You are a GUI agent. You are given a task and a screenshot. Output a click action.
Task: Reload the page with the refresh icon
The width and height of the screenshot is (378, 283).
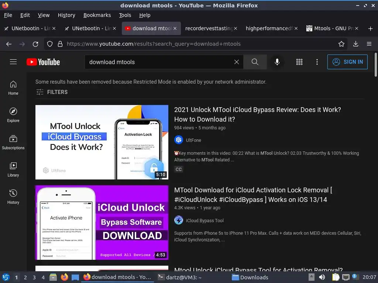35,44
